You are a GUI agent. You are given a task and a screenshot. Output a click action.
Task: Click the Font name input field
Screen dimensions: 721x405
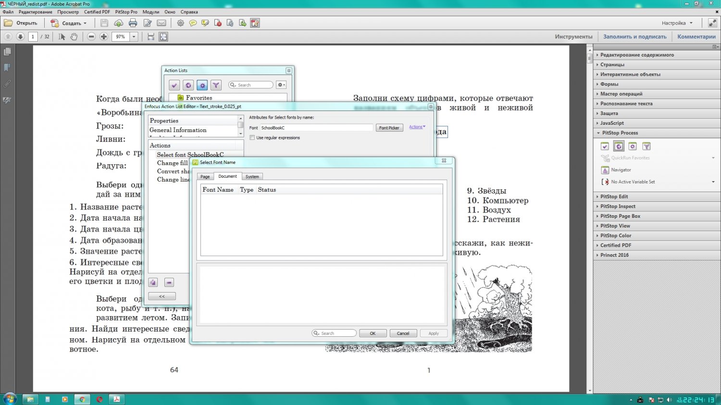click(317, 128)
